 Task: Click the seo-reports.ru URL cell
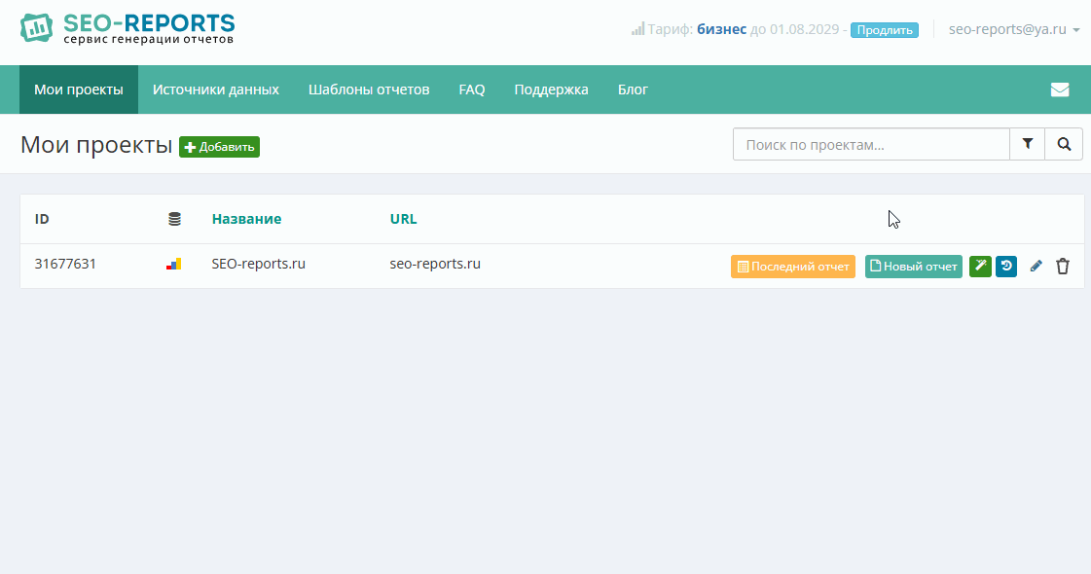[x=435, y=264]
